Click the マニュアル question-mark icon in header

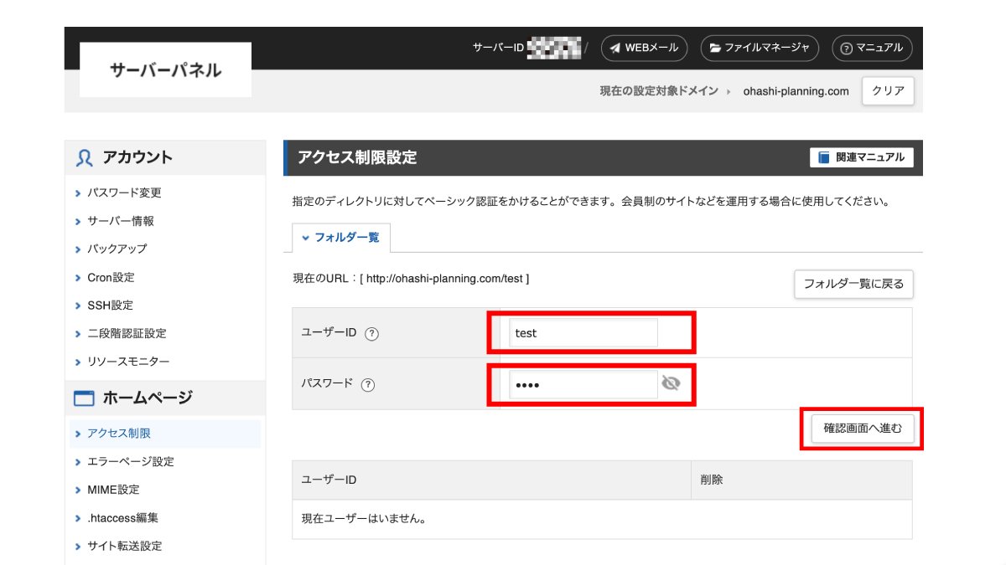point(845,48)
